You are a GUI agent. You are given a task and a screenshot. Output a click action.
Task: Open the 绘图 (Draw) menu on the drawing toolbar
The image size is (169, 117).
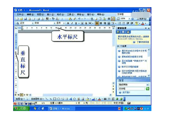(x=20, y=99)
